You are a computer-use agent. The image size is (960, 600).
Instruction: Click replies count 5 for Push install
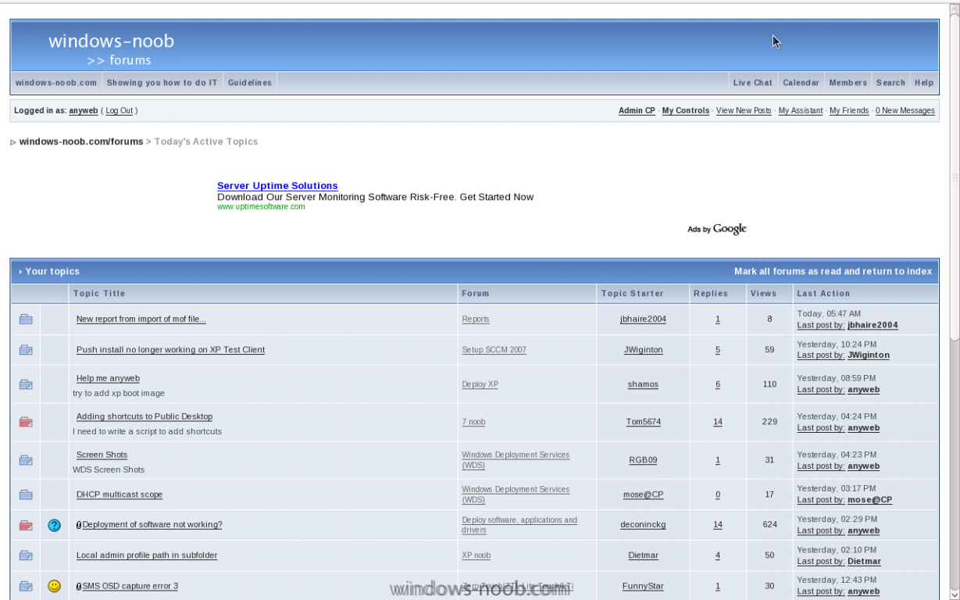718,350
